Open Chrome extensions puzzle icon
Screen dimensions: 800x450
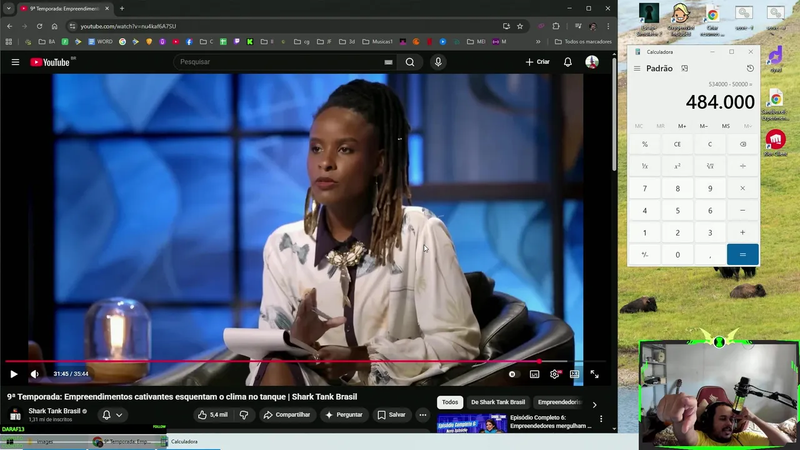coord(556,26)
